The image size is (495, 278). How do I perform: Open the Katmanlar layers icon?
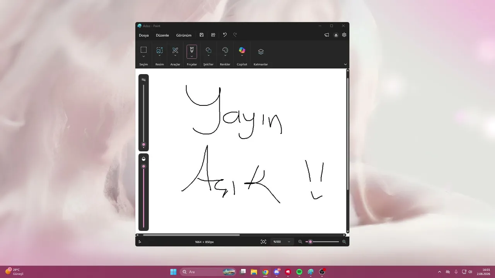point(261,52)
